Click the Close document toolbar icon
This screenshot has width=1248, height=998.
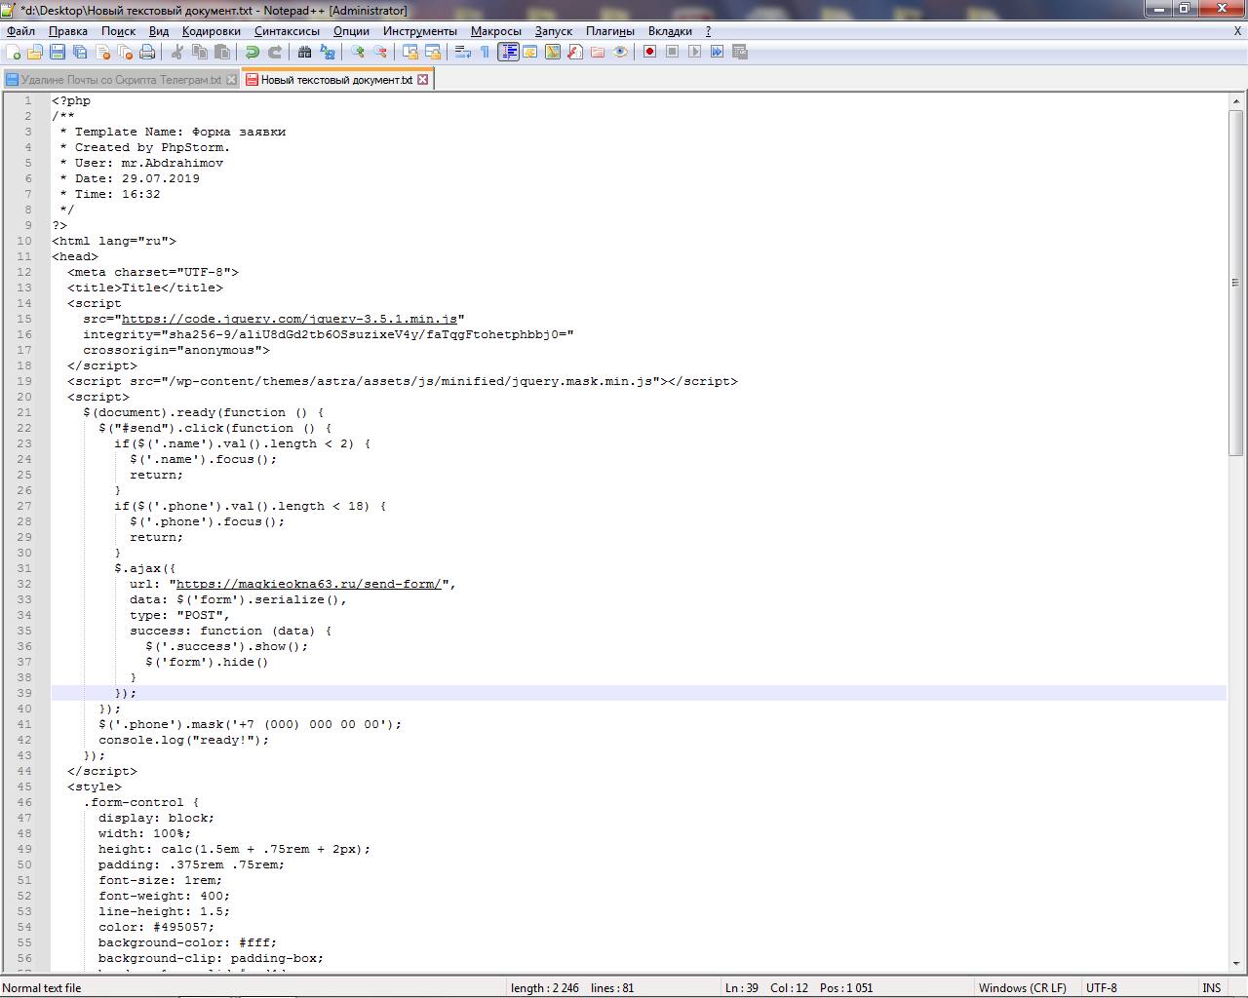pos(102,52)
